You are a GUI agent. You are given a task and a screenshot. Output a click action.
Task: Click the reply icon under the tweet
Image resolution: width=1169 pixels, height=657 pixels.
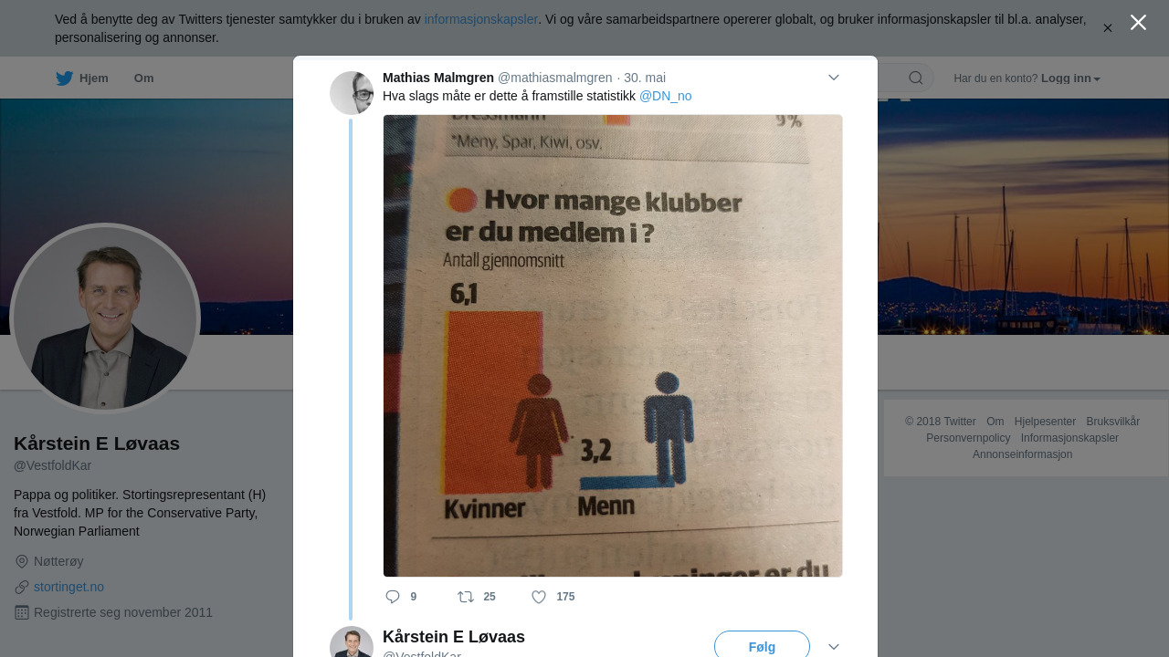[x=393, y=597]
